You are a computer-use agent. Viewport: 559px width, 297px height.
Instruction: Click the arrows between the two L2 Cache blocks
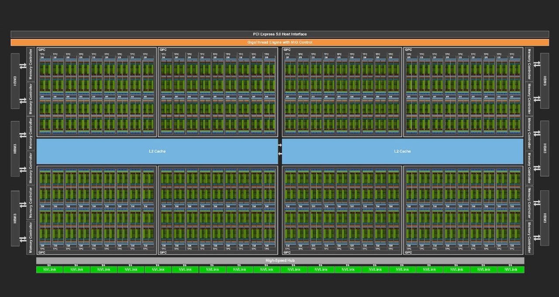280,149
